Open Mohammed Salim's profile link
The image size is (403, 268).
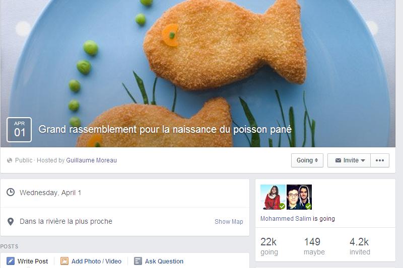286,219
